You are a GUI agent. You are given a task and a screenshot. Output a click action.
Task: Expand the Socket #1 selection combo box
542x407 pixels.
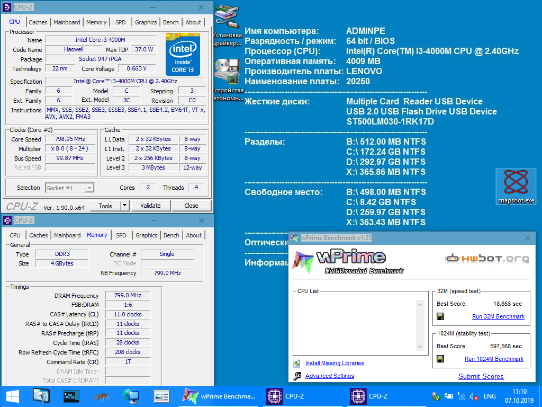pyautogui.click(x=89, y=188)
